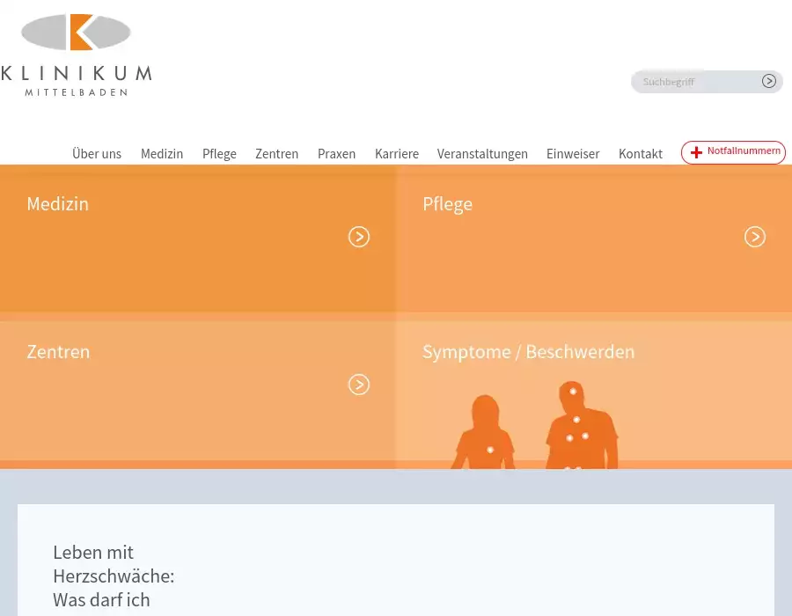Image resolution: width=792 pixels, height=616 pixels.
Task: Open the Über uns menu
Action: click(97, 154)
